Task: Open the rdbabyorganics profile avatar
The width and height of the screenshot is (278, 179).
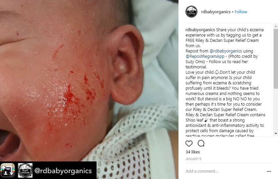Action: pyautogui.click(x=191, y=12)
